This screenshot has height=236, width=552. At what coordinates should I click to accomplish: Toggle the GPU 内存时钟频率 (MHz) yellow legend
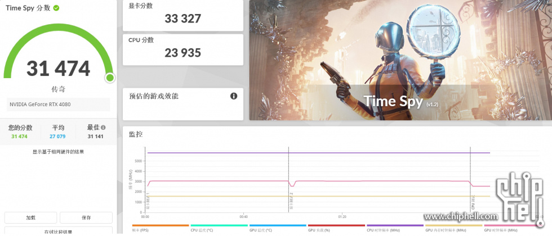[x=454, y=228]
